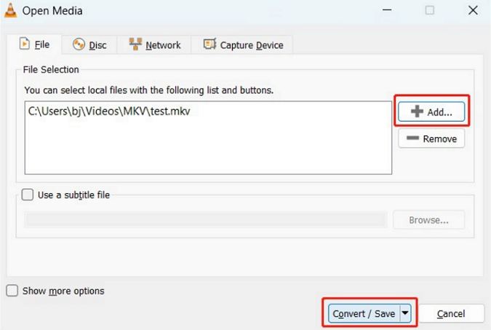The height and width of the screenshot is (330, 491).
Task: Open the Convert / Save dropdown arrow
Action: [x=405, y=313]
